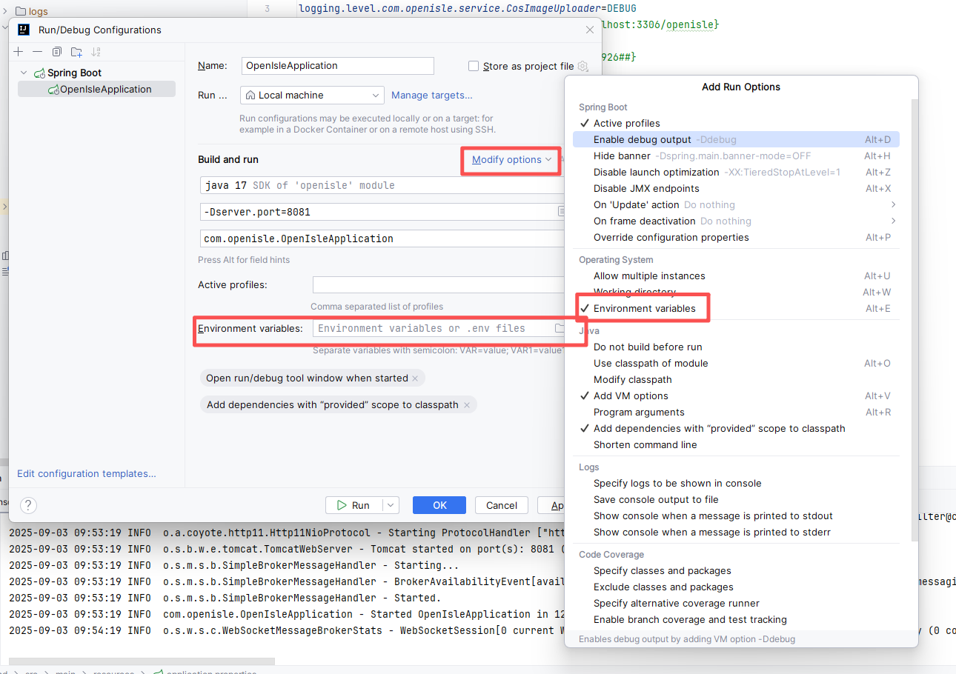The width and height of the screenshot is (956, 674).
Task: Open the Local machine run target dropdown
Action: point(312,95)
